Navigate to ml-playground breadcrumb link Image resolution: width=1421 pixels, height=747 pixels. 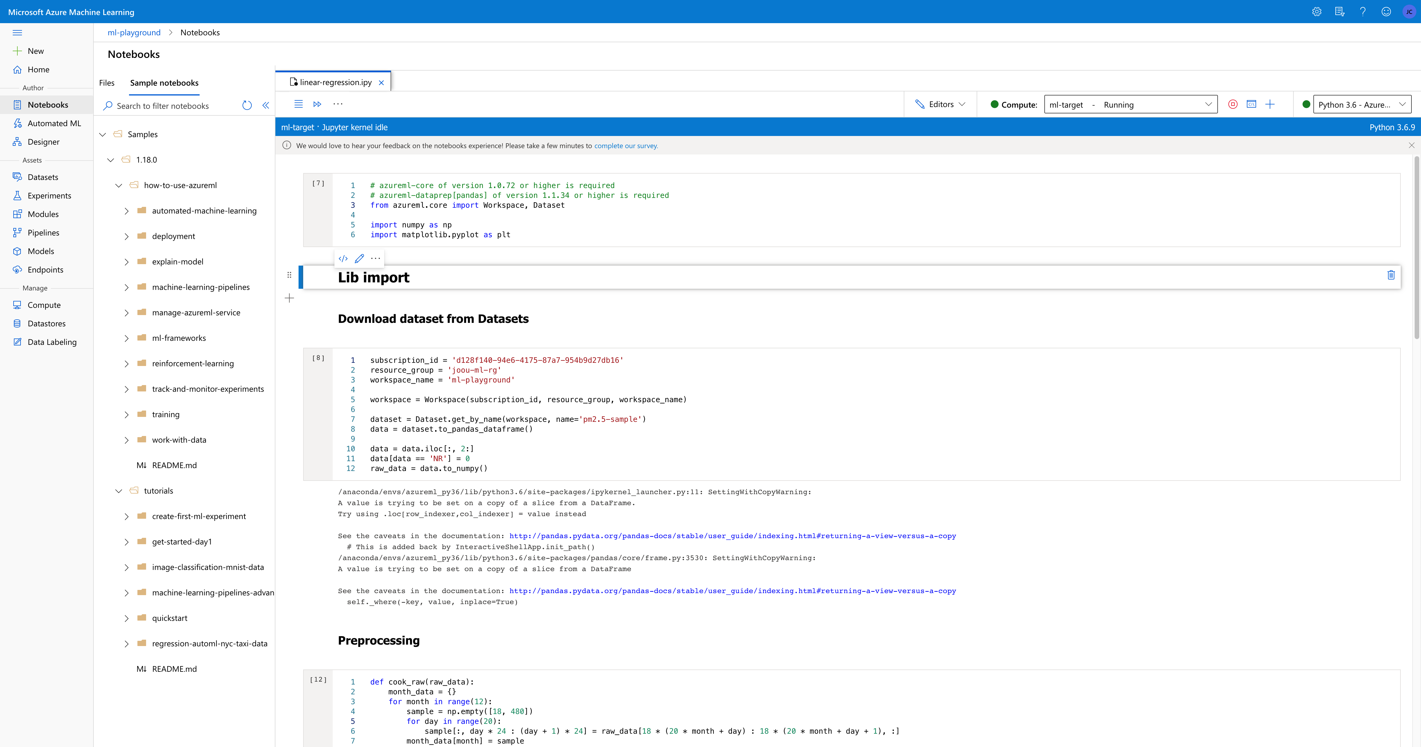[133, 32]
